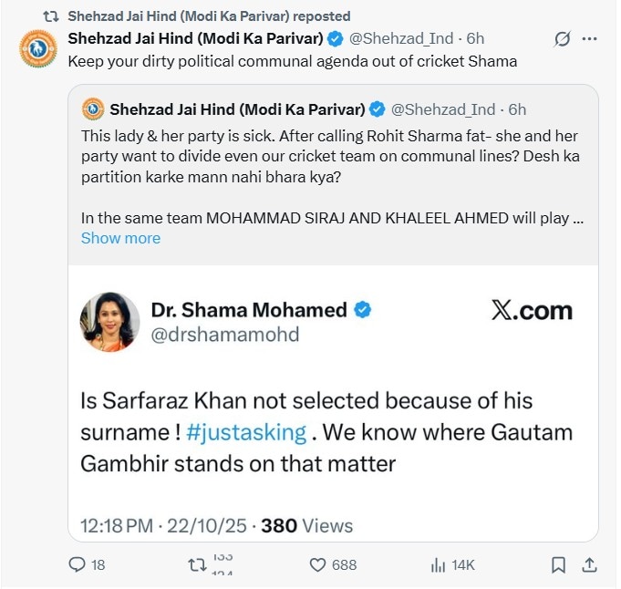The image size is (621, 589).
Task: Like the tweet with 688 likes
Action: 317,565
